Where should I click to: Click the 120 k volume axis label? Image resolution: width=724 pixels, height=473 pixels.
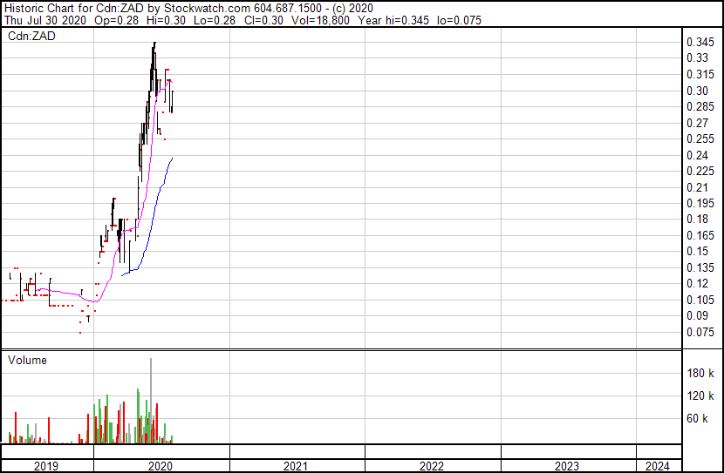701,396
